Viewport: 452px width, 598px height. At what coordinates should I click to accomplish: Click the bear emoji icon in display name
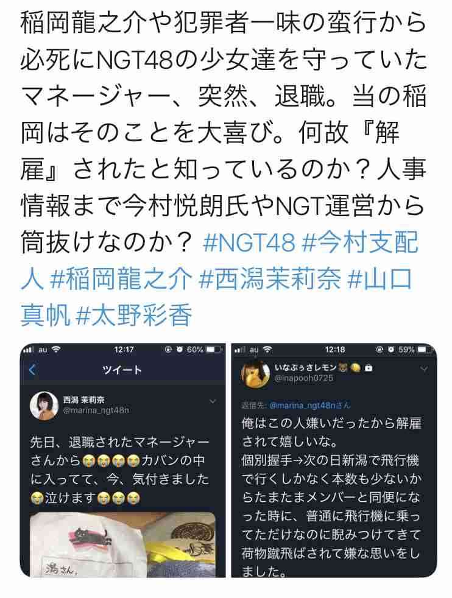[344, 368]
